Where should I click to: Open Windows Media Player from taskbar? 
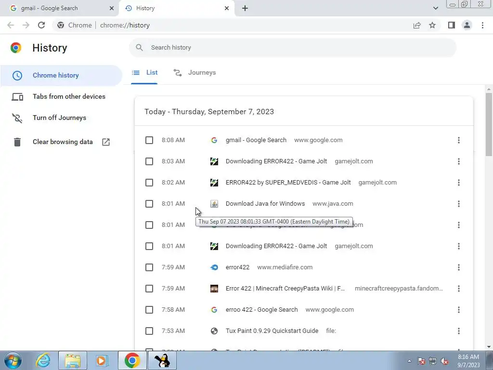click(x=102, y=360)
